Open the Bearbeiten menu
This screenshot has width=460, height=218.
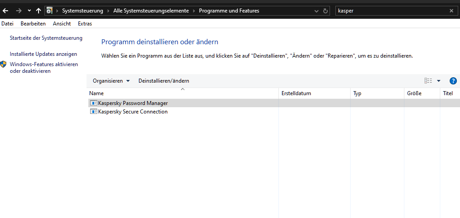[x=33, y=24]
